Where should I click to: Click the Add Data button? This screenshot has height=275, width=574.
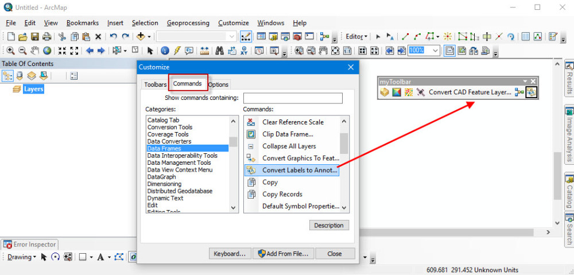(x=141, y=37)
